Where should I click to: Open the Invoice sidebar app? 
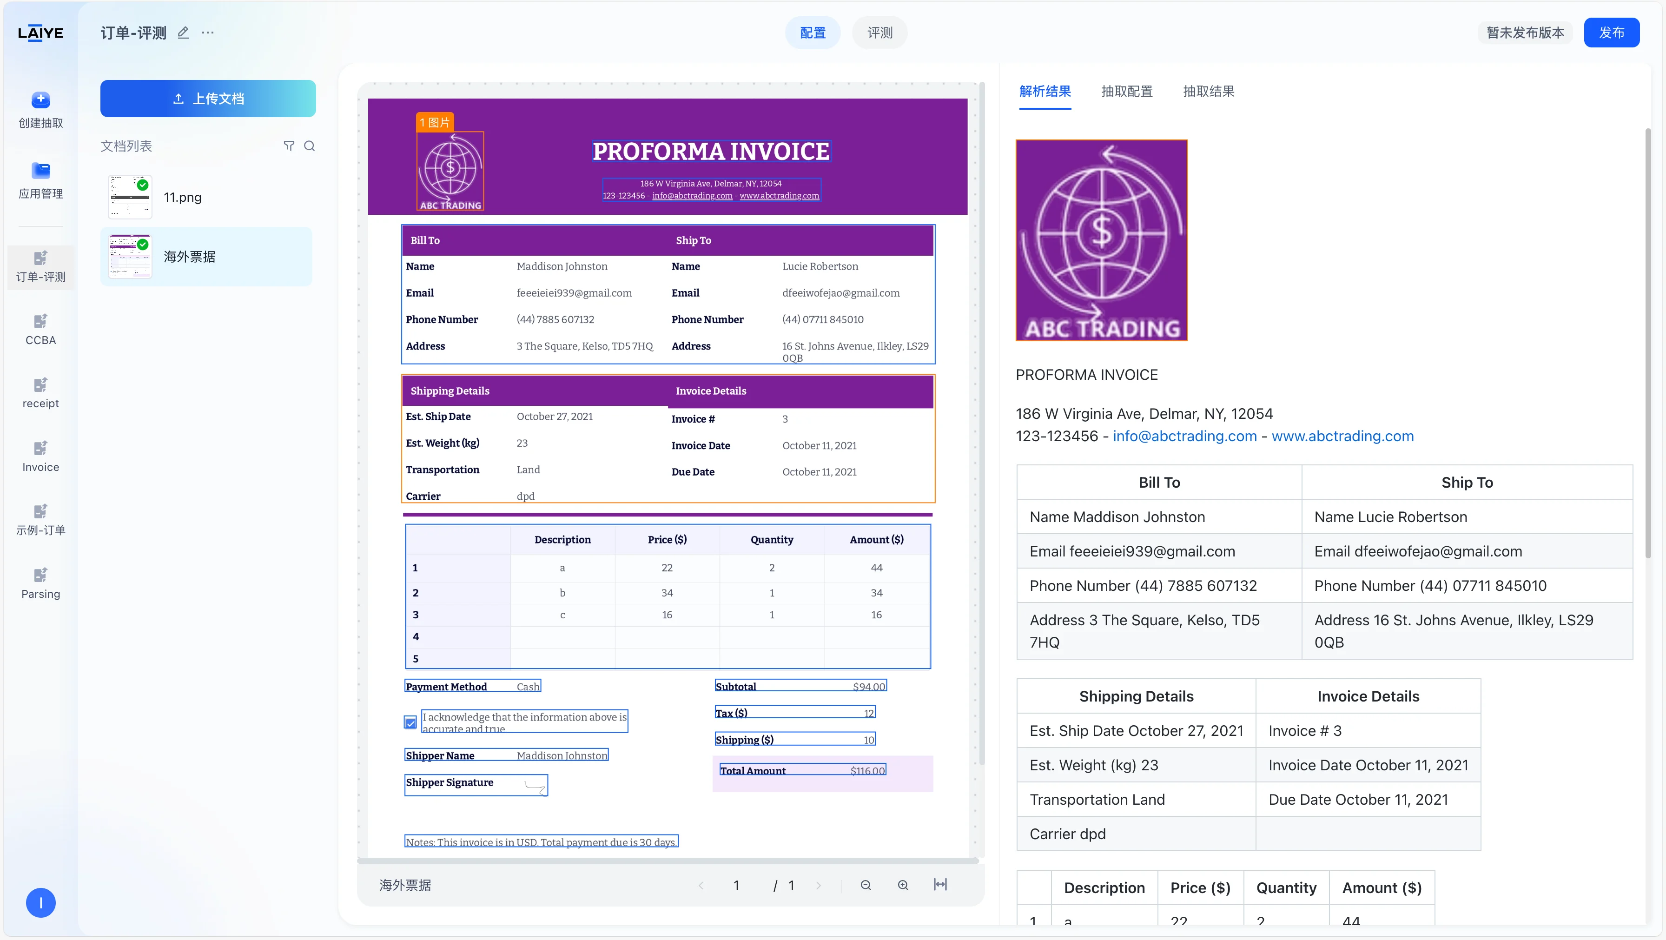click(x=41, y=457)
